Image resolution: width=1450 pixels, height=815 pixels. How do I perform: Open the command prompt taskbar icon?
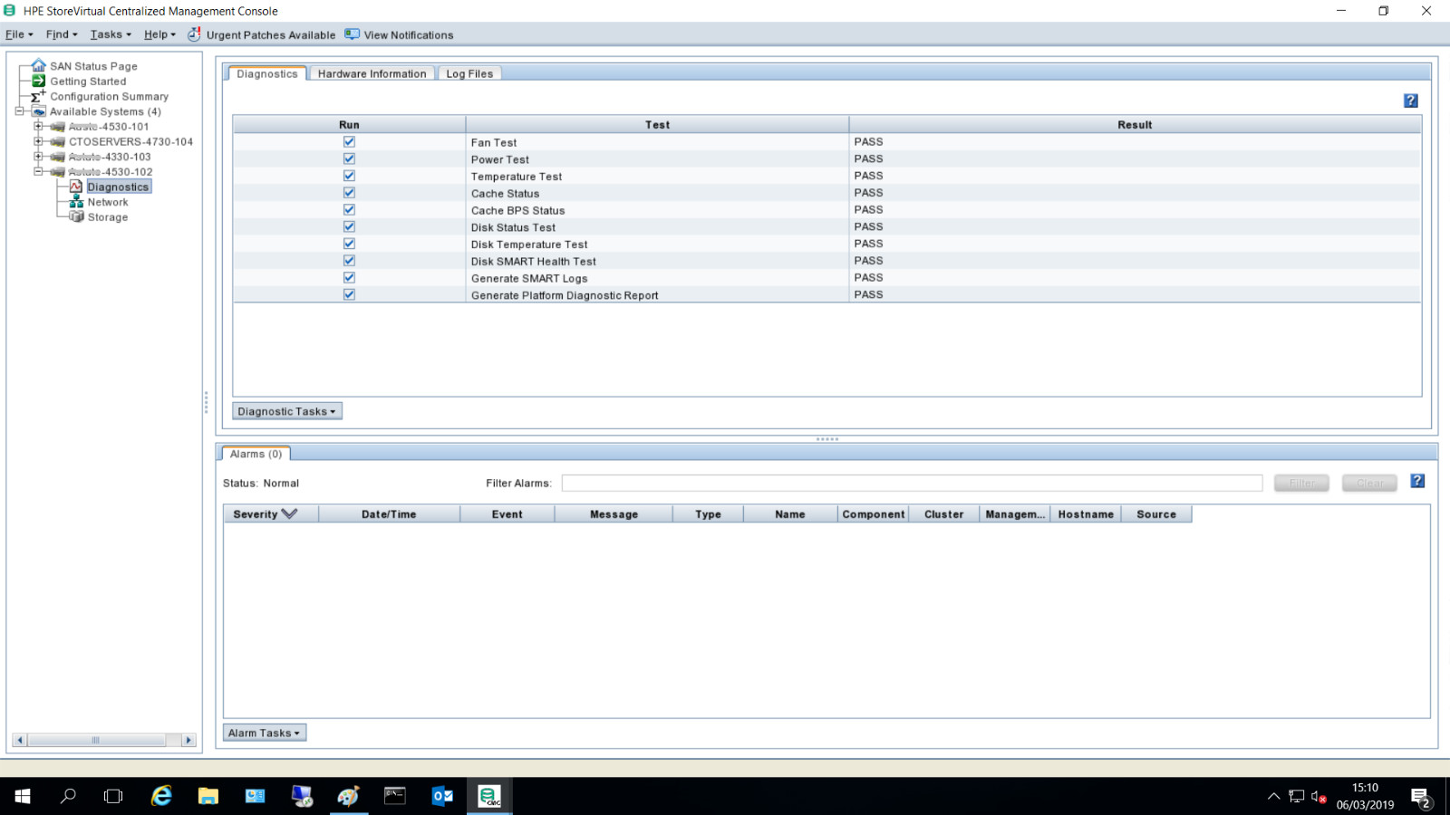395,796
